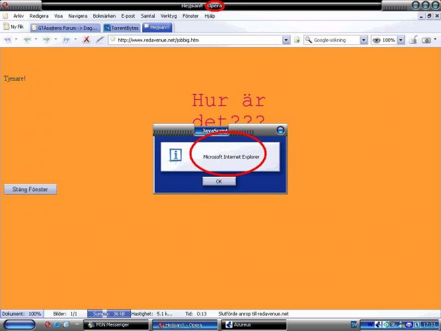Click the SV language indicator in taskbar
Image resolution: width=441 pixels, height=331 pixels.
coord(354,324)
